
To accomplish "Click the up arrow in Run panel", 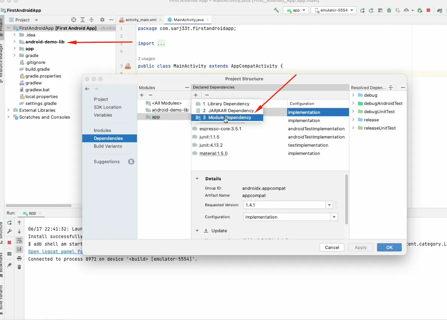I will pos(19,223).
